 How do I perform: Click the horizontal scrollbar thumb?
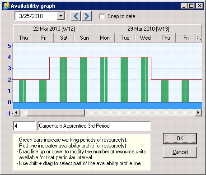coord(56,113)
